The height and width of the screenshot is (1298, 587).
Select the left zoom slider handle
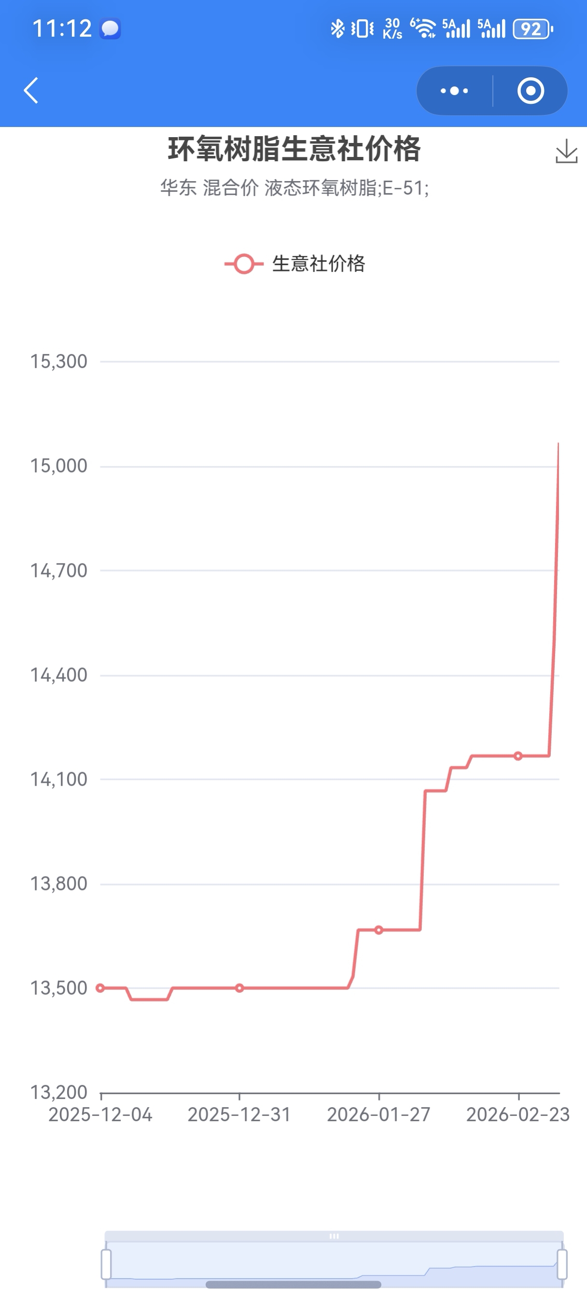coord(106,1264)
